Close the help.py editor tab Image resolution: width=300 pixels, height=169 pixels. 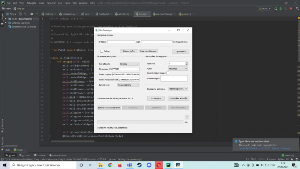[148, 14]
